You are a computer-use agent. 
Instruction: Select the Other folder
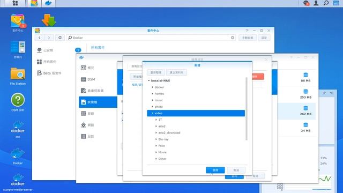[x=162, y=159]
